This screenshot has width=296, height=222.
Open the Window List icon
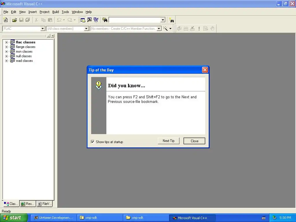coord(96,20)
